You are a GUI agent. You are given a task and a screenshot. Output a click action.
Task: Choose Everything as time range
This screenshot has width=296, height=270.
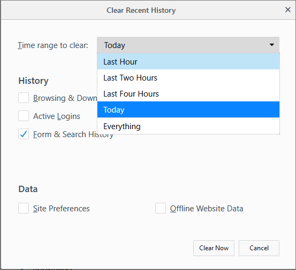(188, 126)
